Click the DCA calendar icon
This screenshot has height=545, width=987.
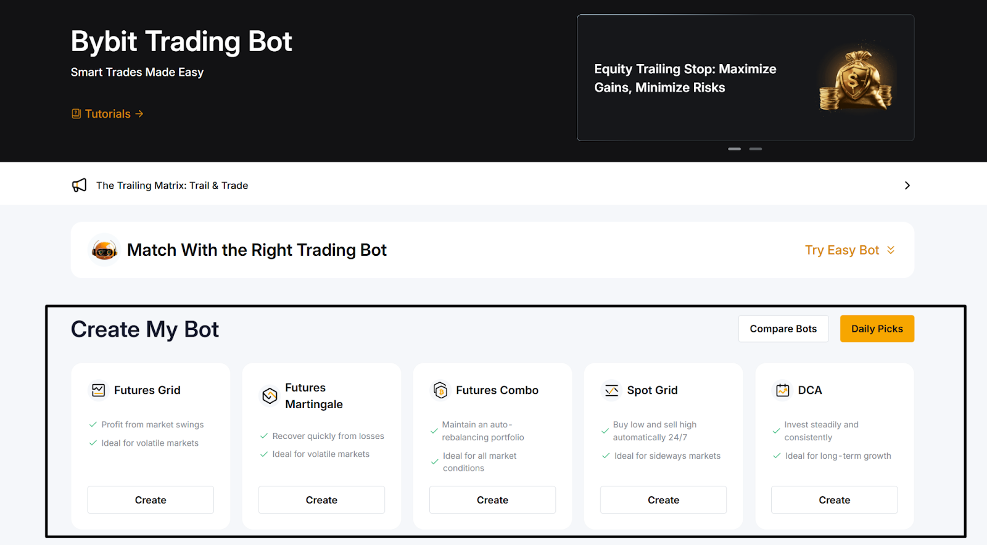(783, 390)
